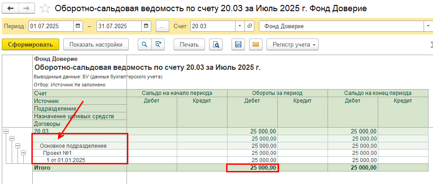Open the Регистр учета dropdown menu
This screenshot has width=433, height=184.
(x=292, y=44)
